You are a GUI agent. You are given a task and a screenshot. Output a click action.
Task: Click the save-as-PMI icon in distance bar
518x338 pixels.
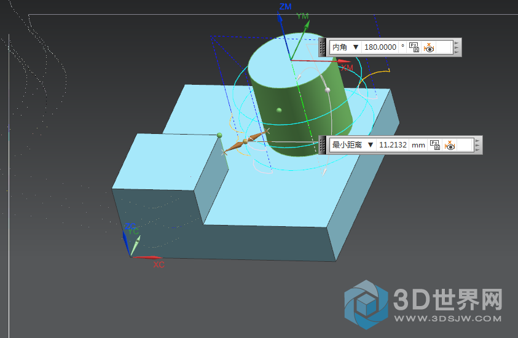pos(435,145)
